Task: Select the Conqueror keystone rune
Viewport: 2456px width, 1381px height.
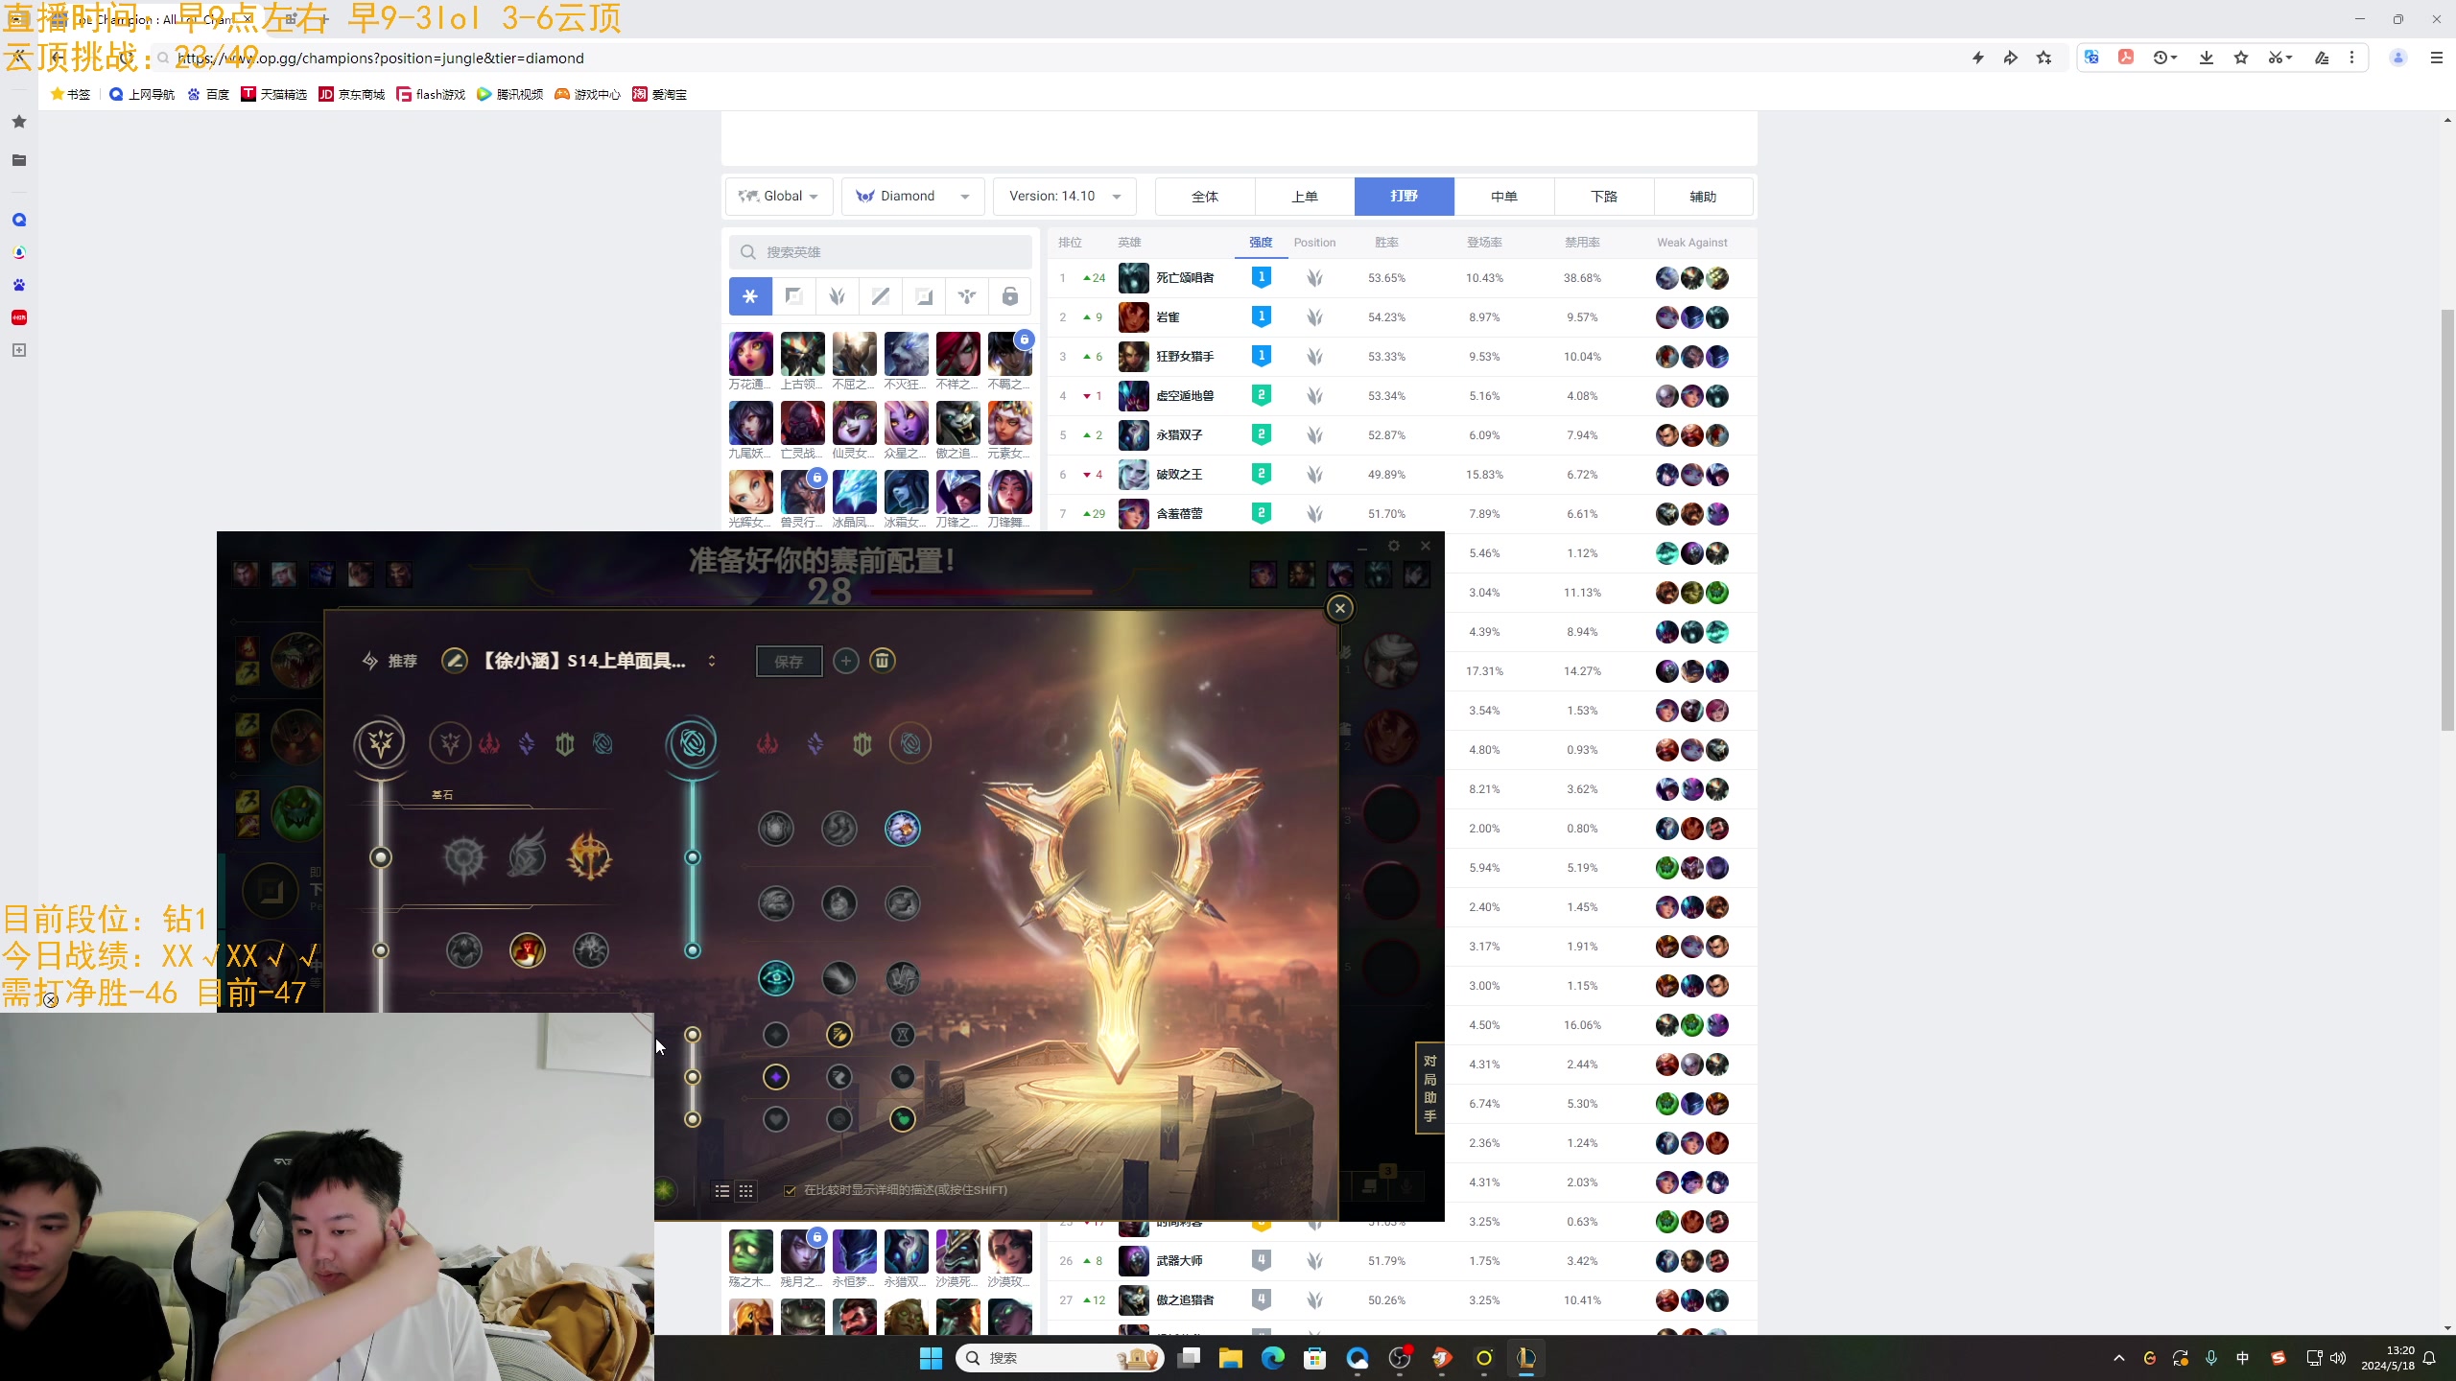Action: pyautogui.click(x=589, y=856)
